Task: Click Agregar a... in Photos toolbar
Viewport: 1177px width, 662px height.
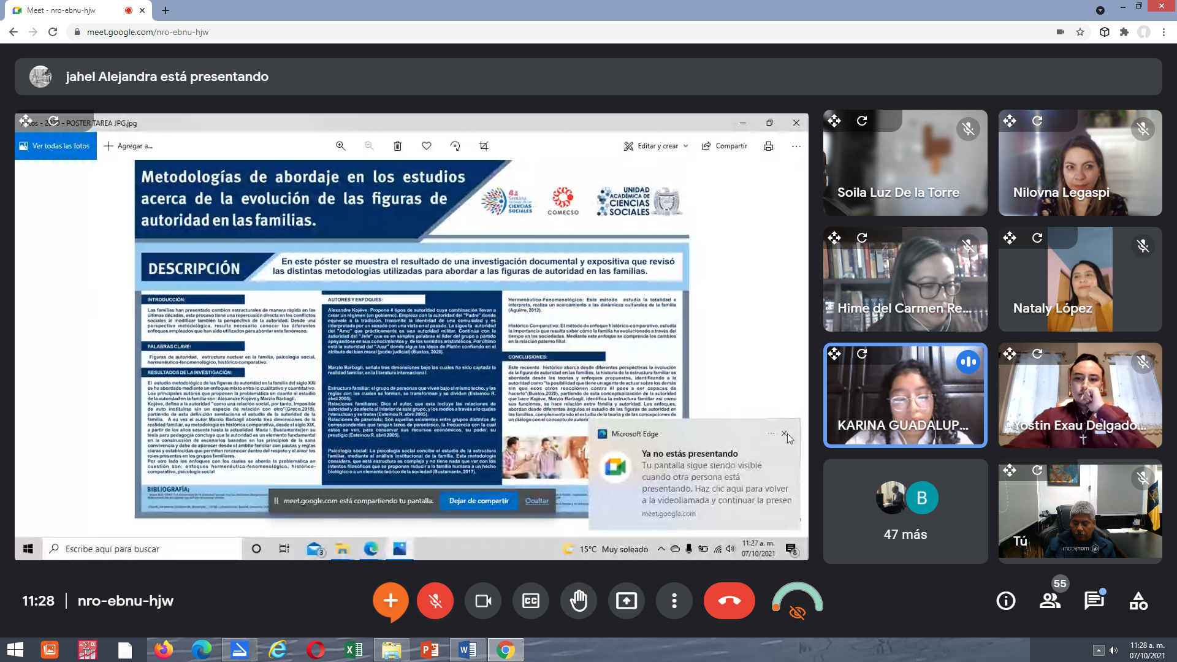Action: [x=129, y=146]
